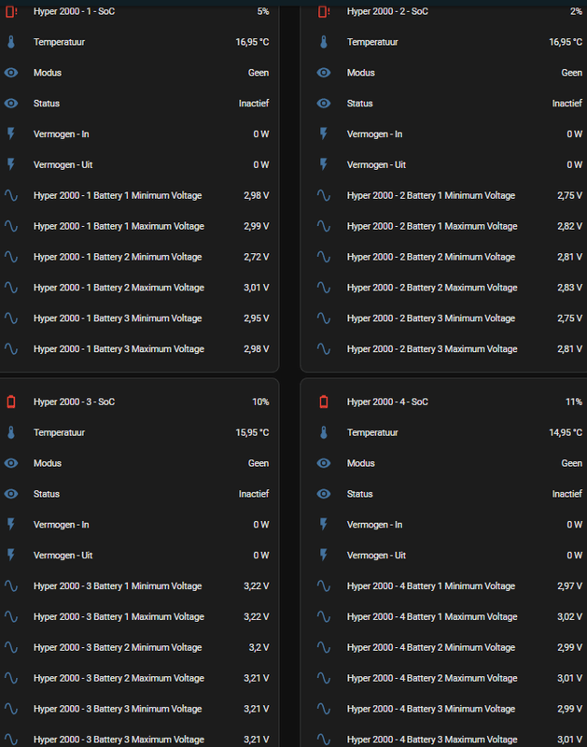
Task: Click sine wave icon for Hyper 2000 - 4 Battery 1 Maximum Voltage
Action: pos(325,617)
